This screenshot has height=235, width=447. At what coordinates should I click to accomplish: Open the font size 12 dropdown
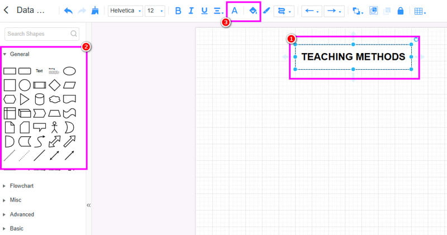(x=154, y=11)
